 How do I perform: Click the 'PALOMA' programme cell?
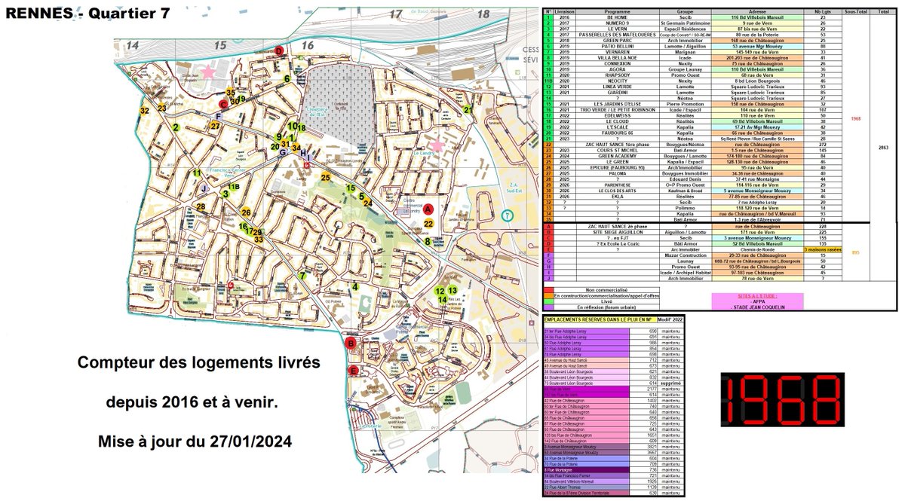[617, 173]
